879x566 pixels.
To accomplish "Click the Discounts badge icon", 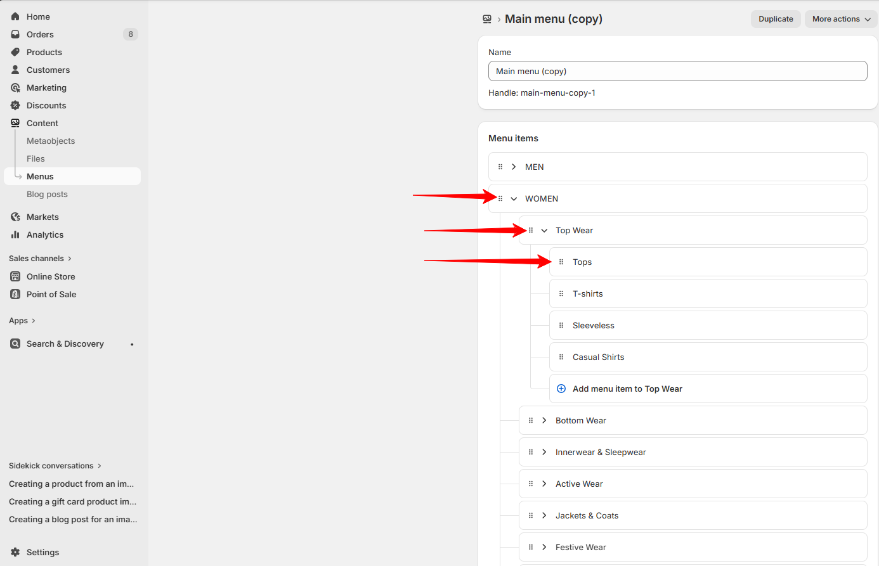I will point(15,105).
